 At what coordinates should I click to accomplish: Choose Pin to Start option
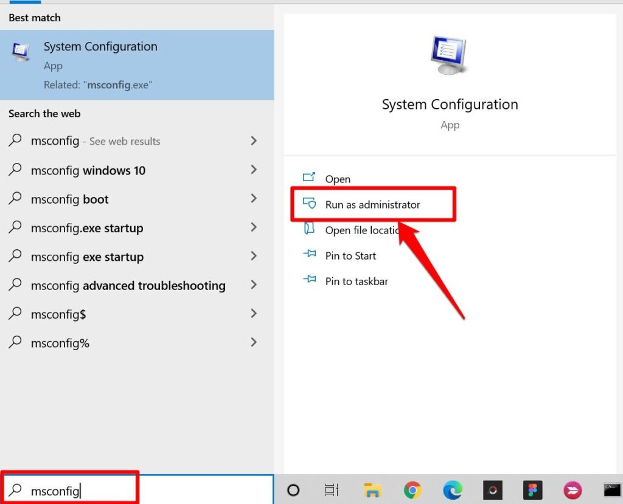pyautogui.click(x=350, y=255)
